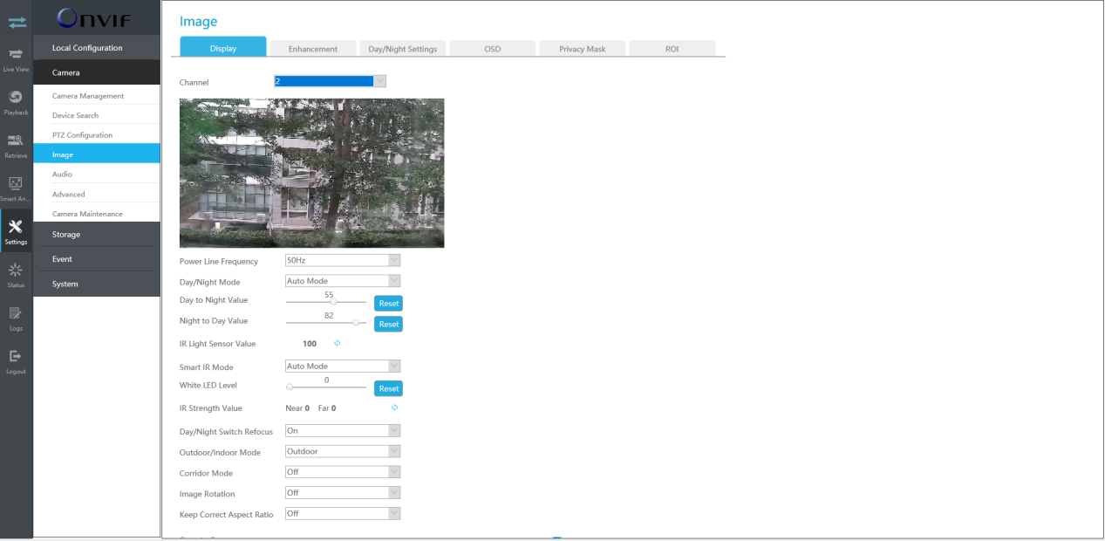This screenshot has width=1105, height=541.
Task: Select PTZ Configuration in the Camera menu
Action: pos(82,135)
